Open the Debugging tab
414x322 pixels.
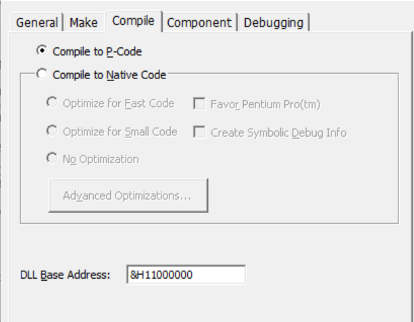tap(273, 22)
